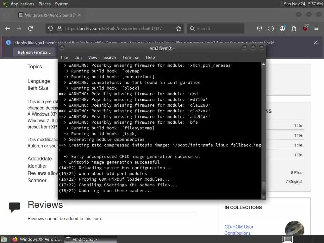Click terminal line 'Updating icon theme caches...'

click(x=115, y=191)
